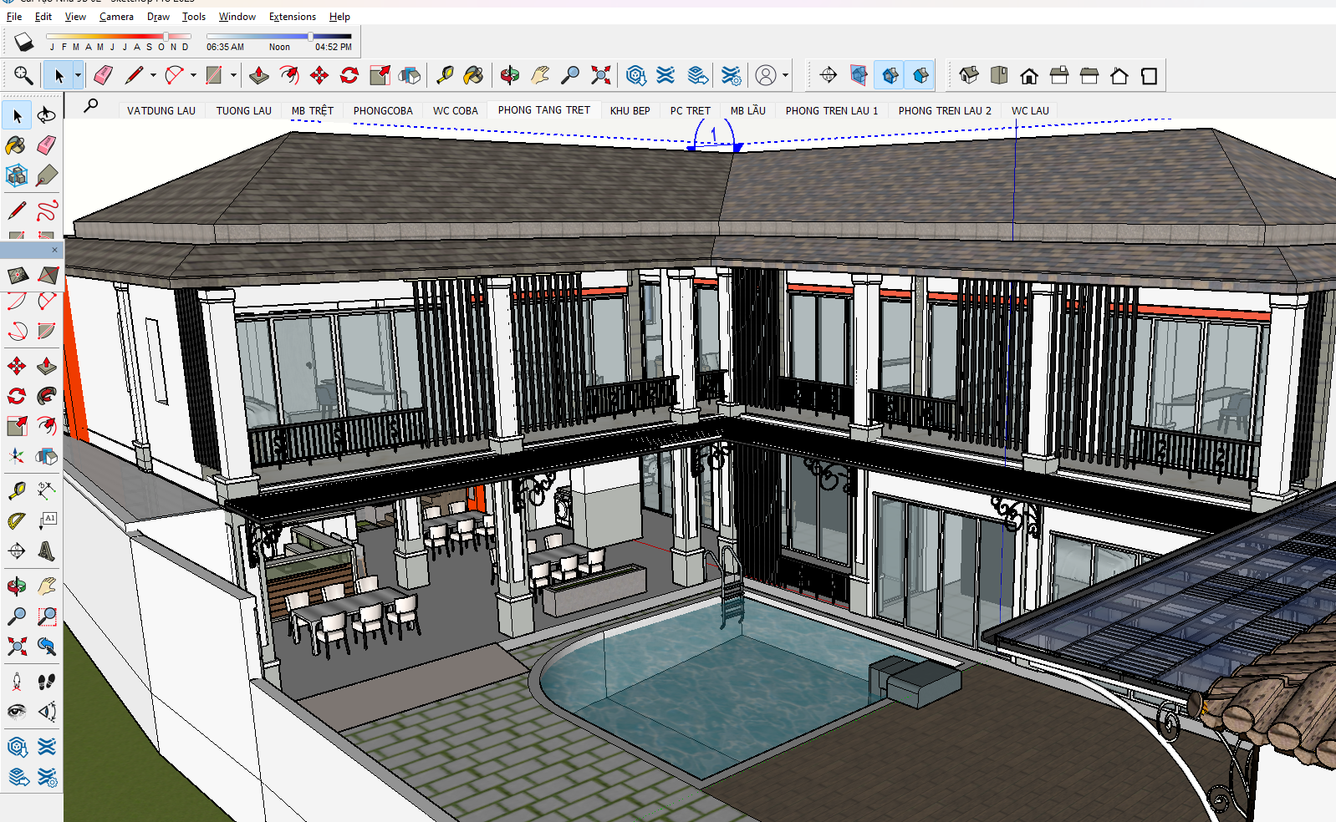Close the floating tool palette
Screen dimensions: 1336x822
[55, 250]
